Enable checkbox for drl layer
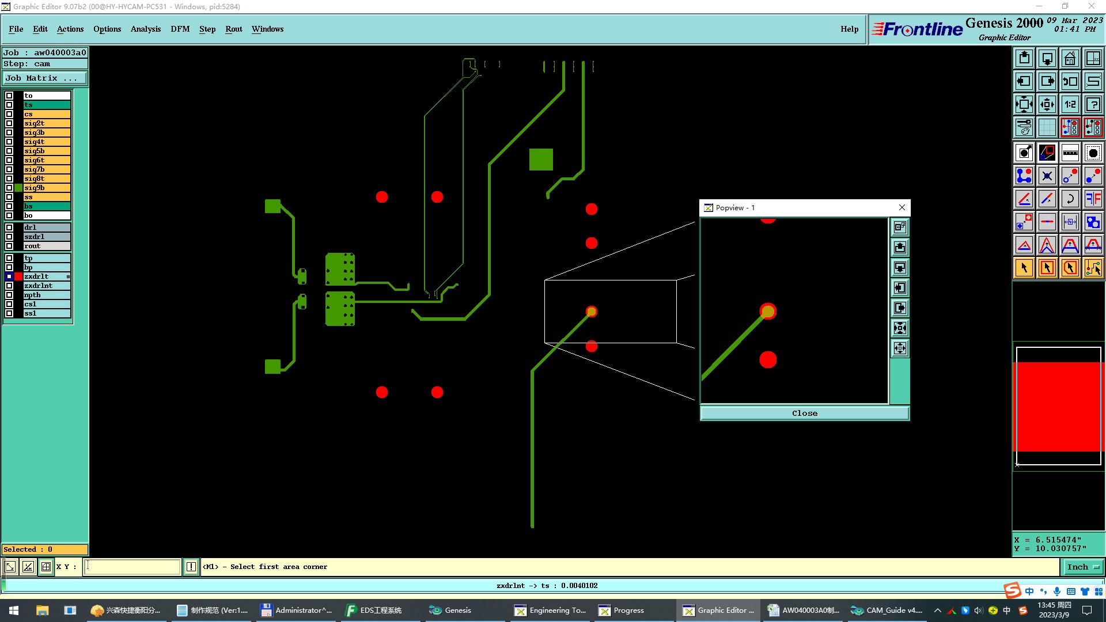The height and width of the screenshot is (622, 1106). tap(9, 227)
